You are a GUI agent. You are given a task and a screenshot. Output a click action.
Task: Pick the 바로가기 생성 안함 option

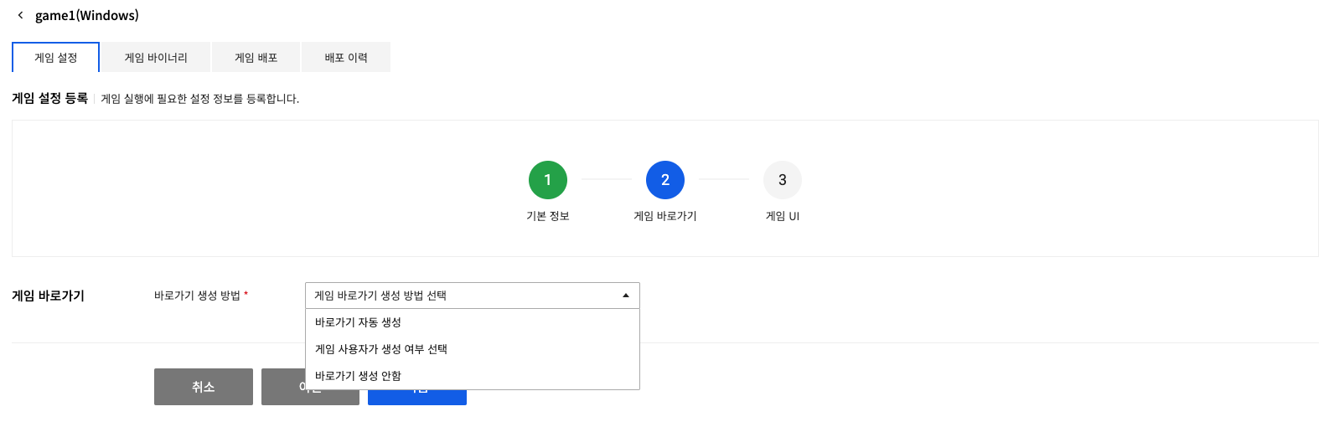pos(358,376)
